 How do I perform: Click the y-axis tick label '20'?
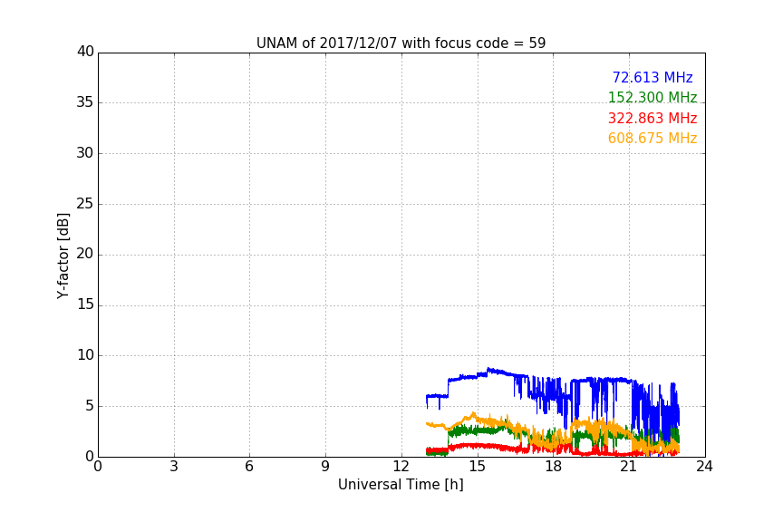pos(85,254)
